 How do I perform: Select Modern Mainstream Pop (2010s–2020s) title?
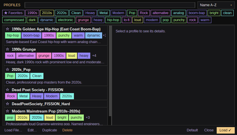click(x=46, y=111)
